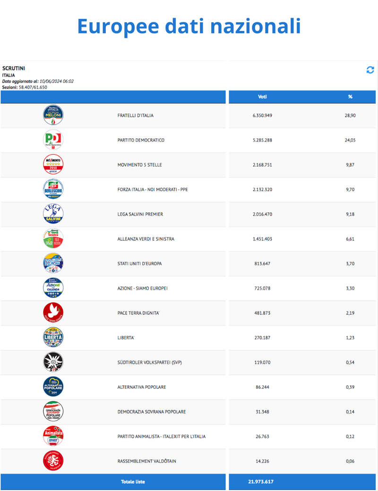Click the Alternativa Popolare logo

point(53,387)
